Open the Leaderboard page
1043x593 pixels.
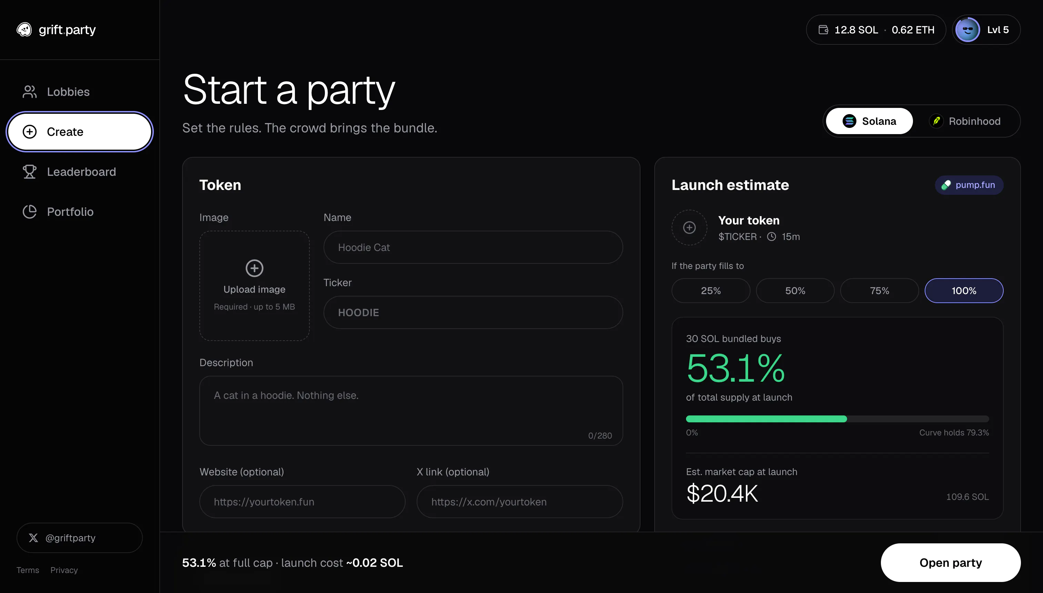[79, 171]
